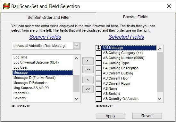The width and height of the screenshot is (176, 122).
Task: Click the row marker box beside AS.Current Floor
Action: (99, 78)
